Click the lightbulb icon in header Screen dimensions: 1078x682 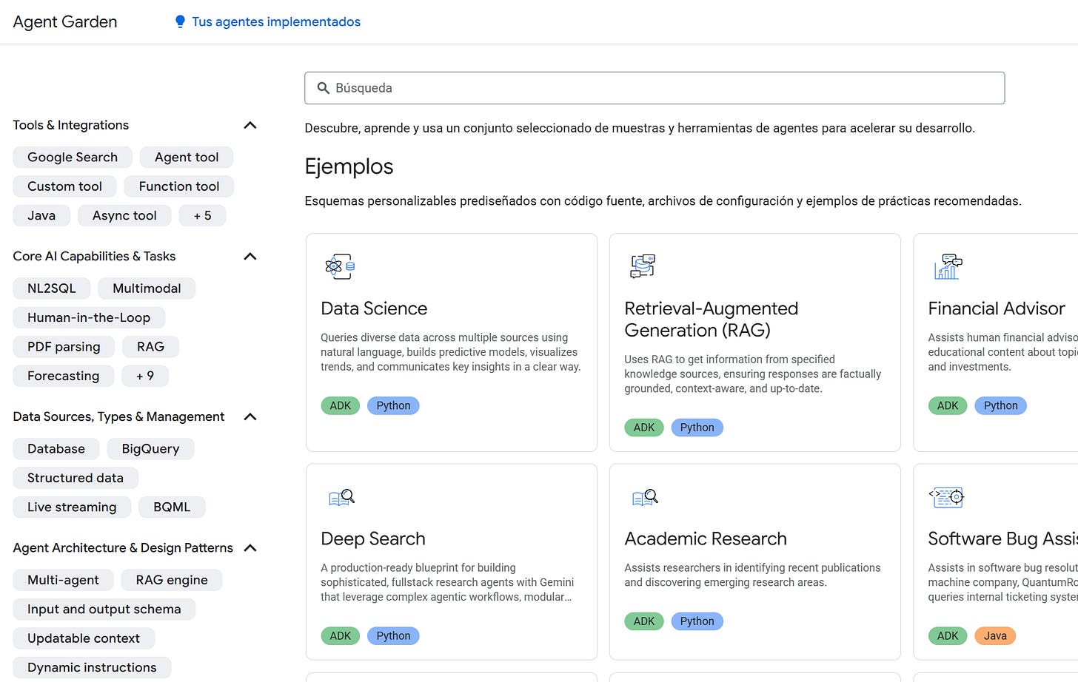[x=180, y=21]
